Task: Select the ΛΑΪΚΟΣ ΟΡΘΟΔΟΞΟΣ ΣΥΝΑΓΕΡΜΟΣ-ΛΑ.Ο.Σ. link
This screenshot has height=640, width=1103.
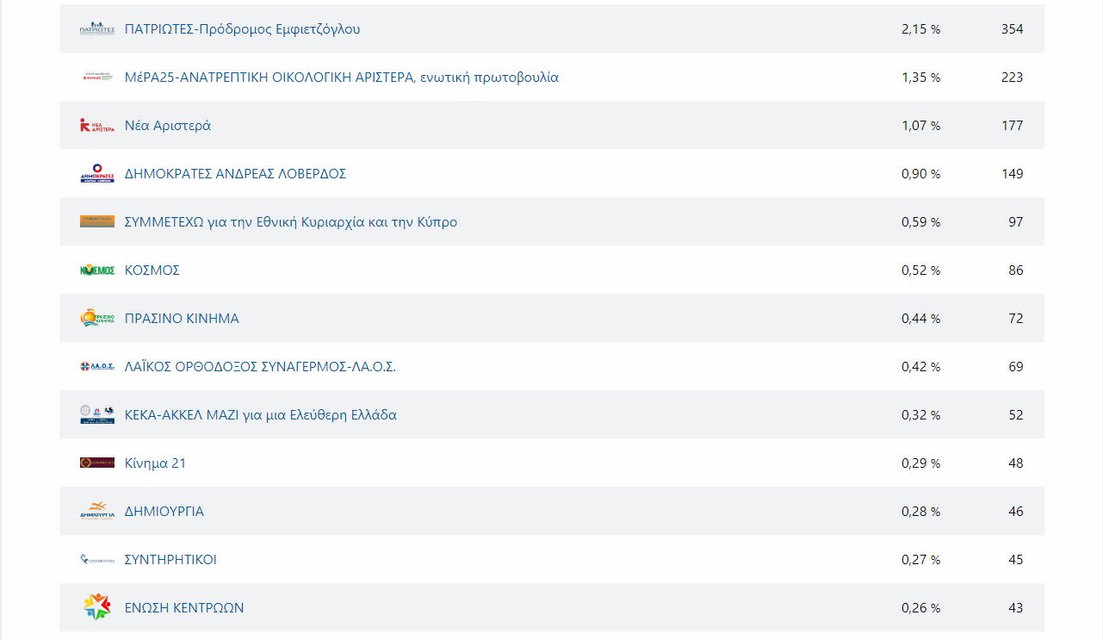Action: click(260, 367)
